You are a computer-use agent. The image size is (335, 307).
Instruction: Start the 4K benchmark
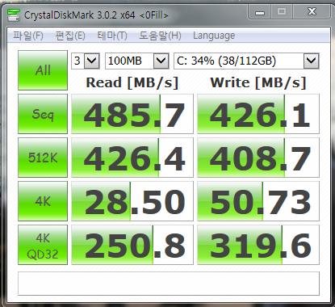(43, 201)
